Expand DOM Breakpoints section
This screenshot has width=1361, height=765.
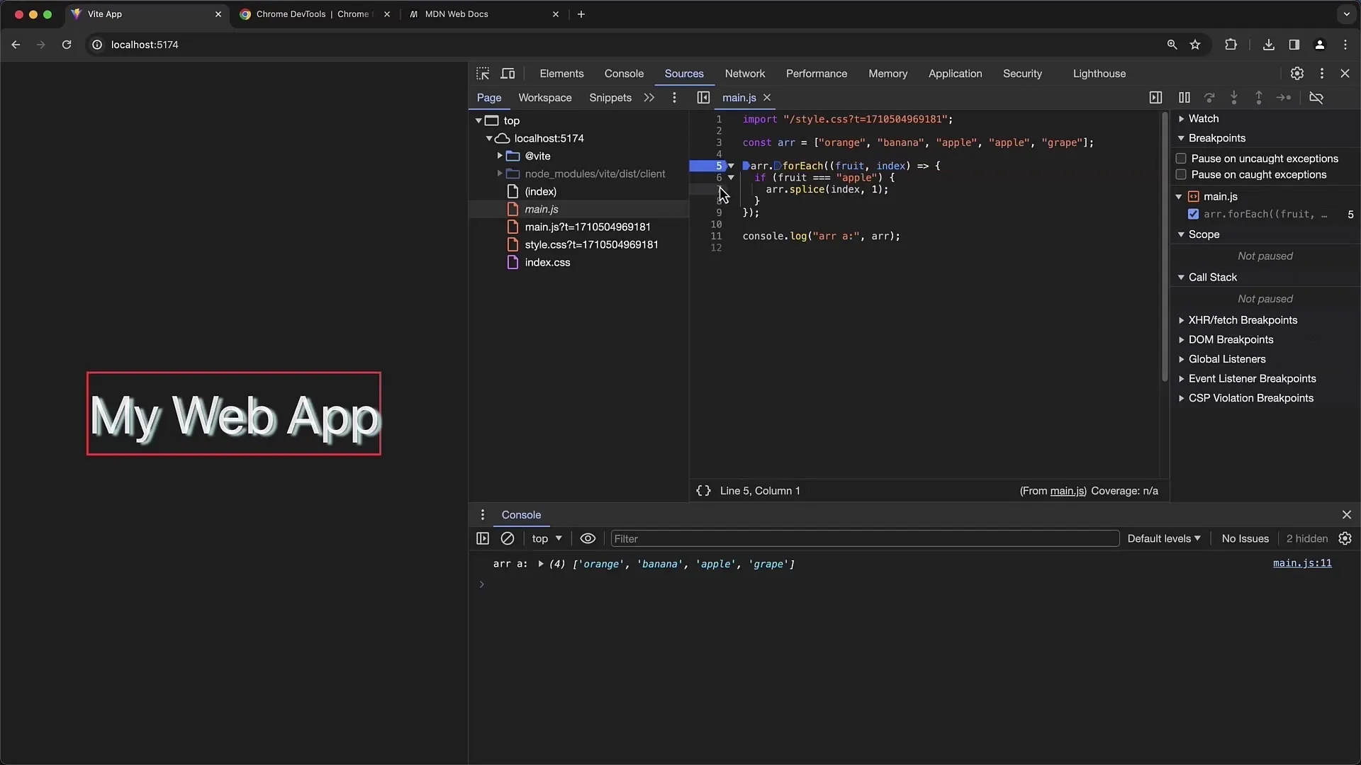(1181, 340)
